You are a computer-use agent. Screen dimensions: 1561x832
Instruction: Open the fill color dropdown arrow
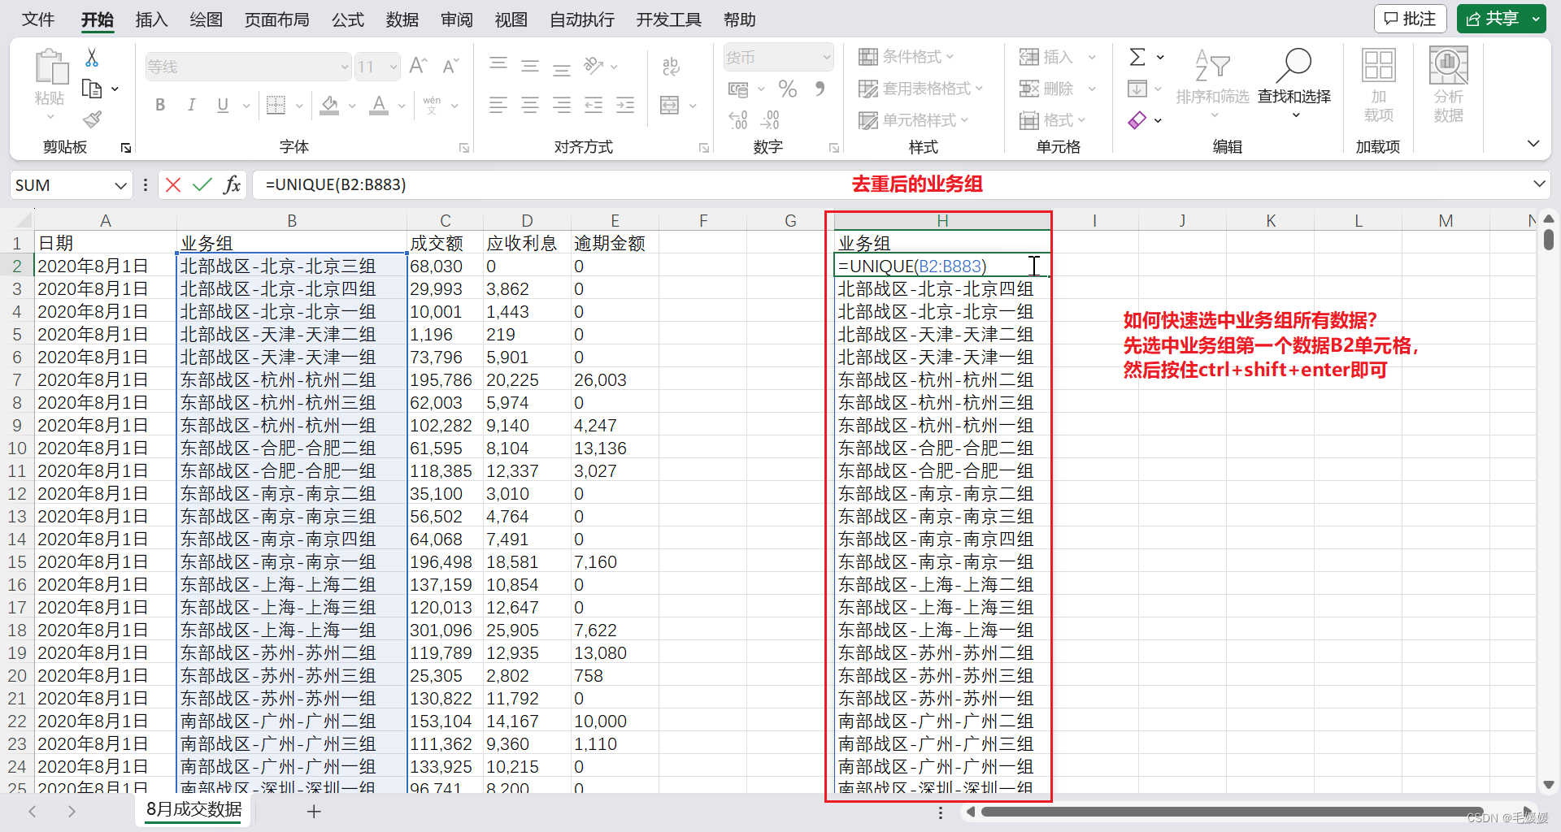351,106
